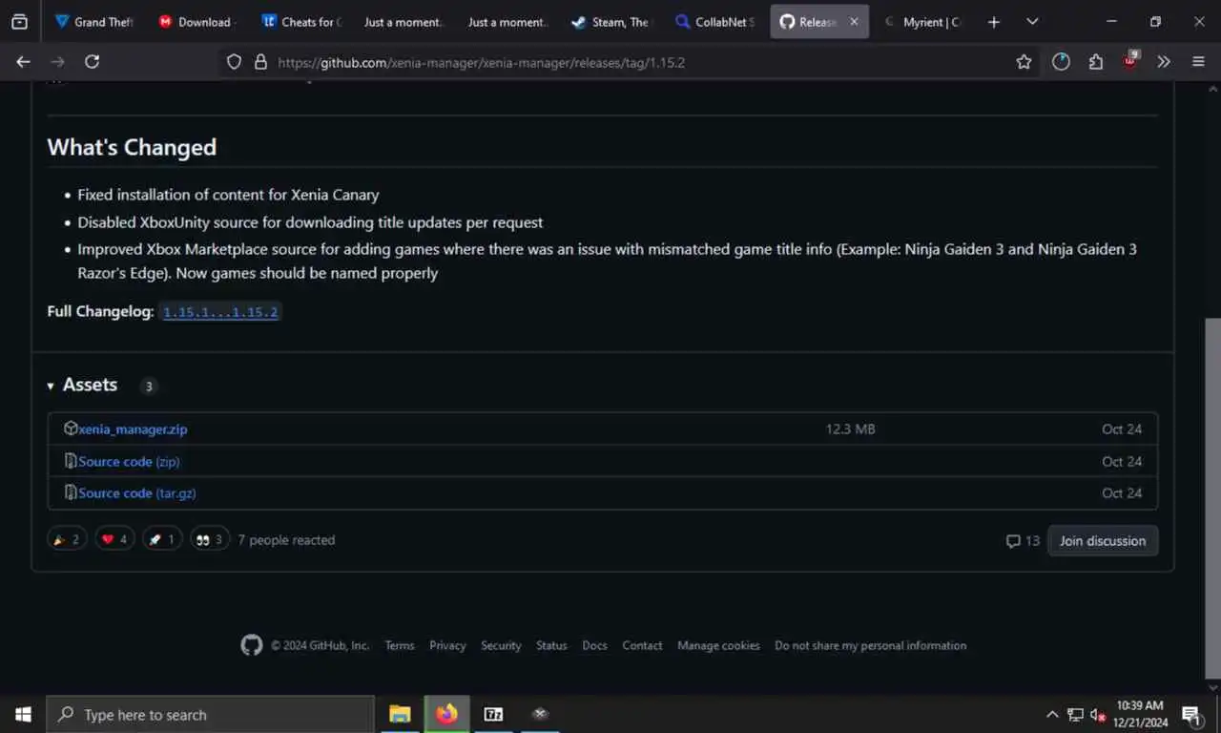
Task: Go back to previous page
Action: tap(23, 62)
